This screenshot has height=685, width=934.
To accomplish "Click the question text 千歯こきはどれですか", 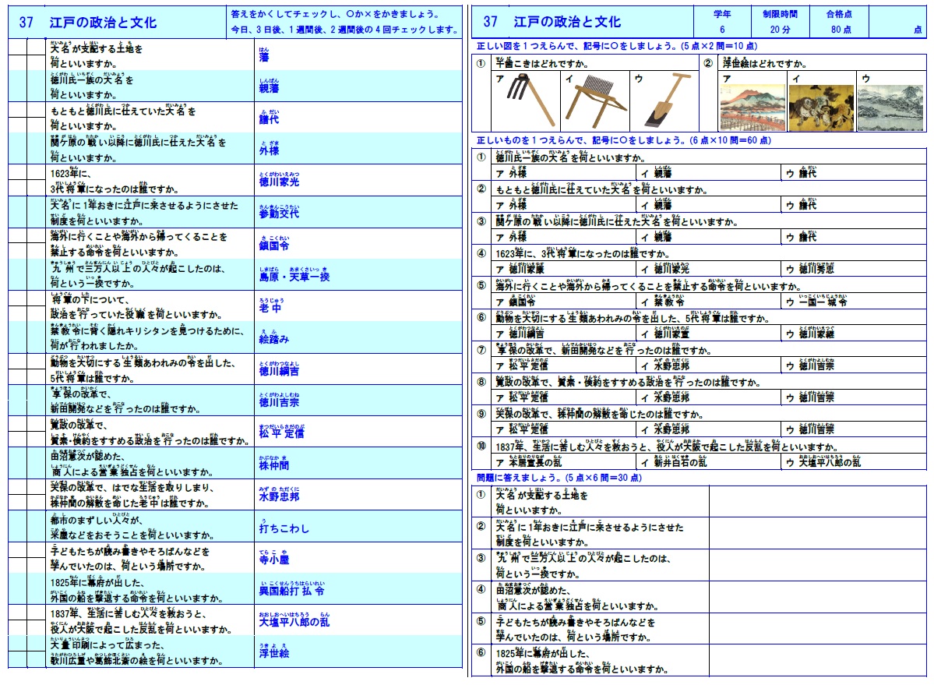I will click(542, 63).
